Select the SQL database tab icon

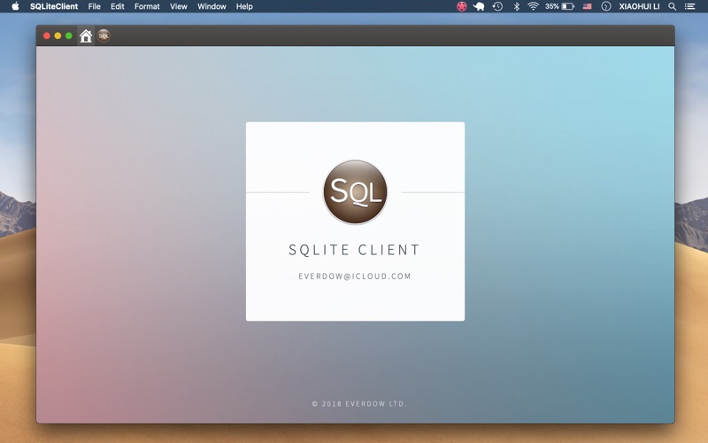[104, 35]
